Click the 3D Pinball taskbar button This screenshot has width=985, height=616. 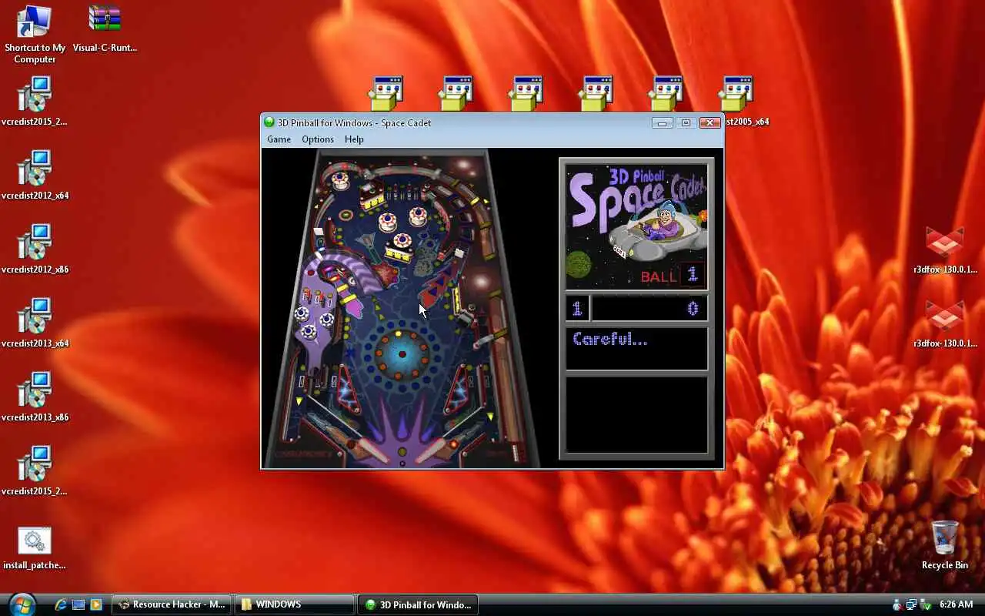tap(418, 604)
